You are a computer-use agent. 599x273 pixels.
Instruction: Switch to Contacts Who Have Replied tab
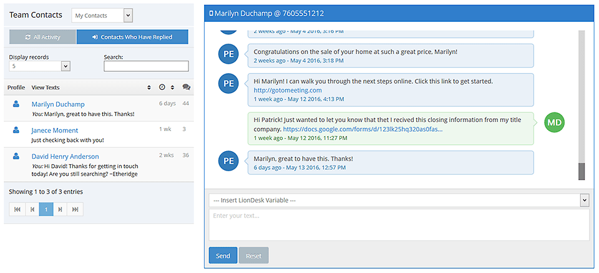tap(132, 37)
